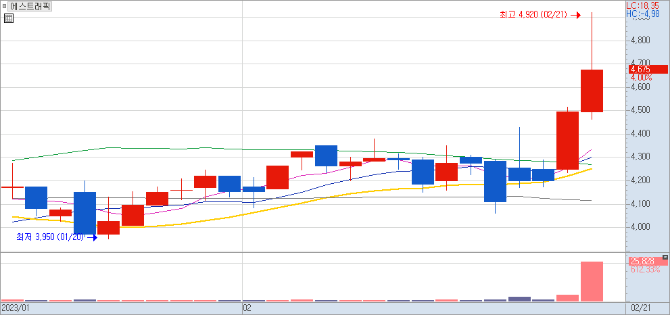Click the 02/21 date label in the corner
Viewport: 670px width, 315px height.
(x=640, y=308)
